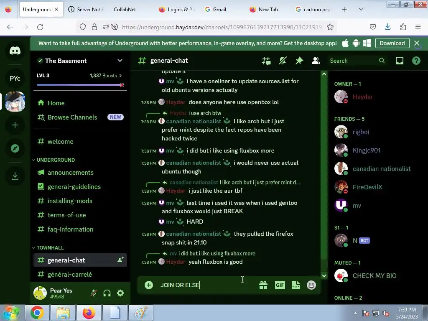Open Browse Channels
Image resolution: width=428 pixels, height=321 pixels.
pos(80,117)
